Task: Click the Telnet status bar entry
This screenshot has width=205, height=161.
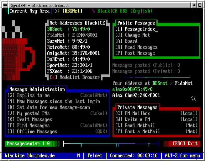Action: [95, 155]
